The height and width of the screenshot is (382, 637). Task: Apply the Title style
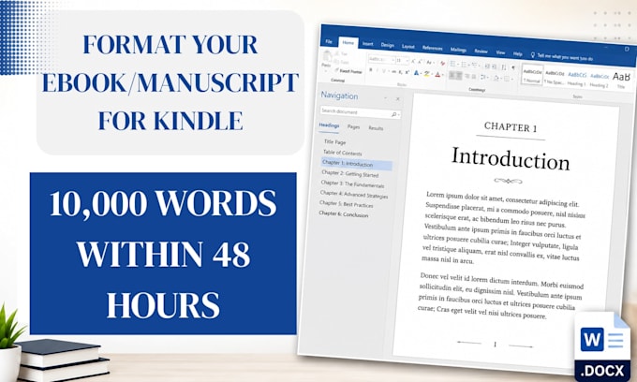pos(622,80)
